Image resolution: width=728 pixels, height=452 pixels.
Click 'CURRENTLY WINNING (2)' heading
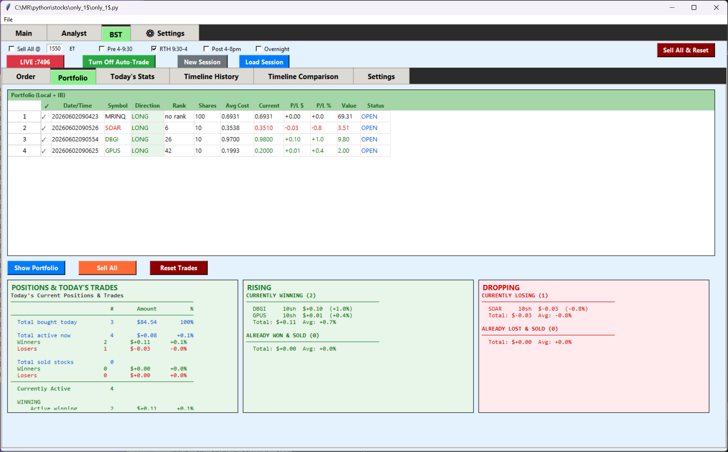coord(281,295)
